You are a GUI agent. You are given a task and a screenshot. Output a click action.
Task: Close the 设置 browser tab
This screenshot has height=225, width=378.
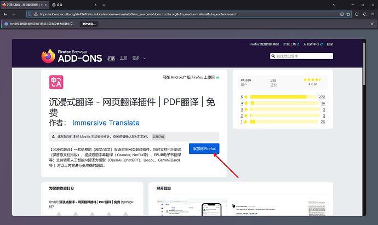pyautogui.click(x=95, y=5)
